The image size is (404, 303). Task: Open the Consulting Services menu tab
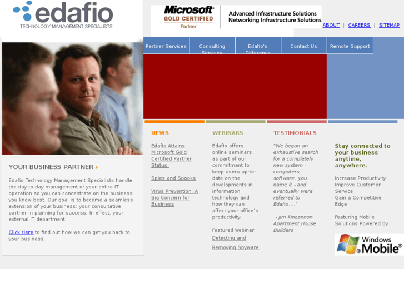coord(212,46)
